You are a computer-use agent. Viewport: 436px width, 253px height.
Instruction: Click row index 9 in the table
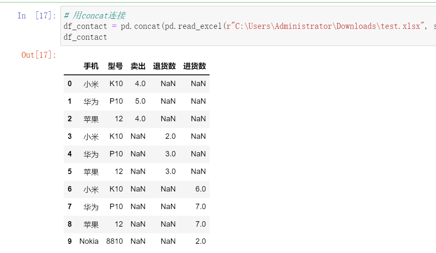pyautogui.click(x=70, y=241)
